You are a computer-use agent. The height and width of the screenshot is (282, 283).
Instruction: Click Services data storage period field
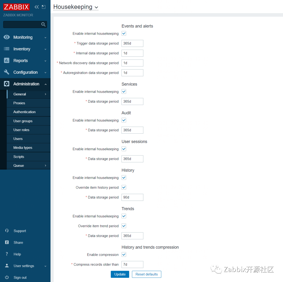(x=132, y=101)
